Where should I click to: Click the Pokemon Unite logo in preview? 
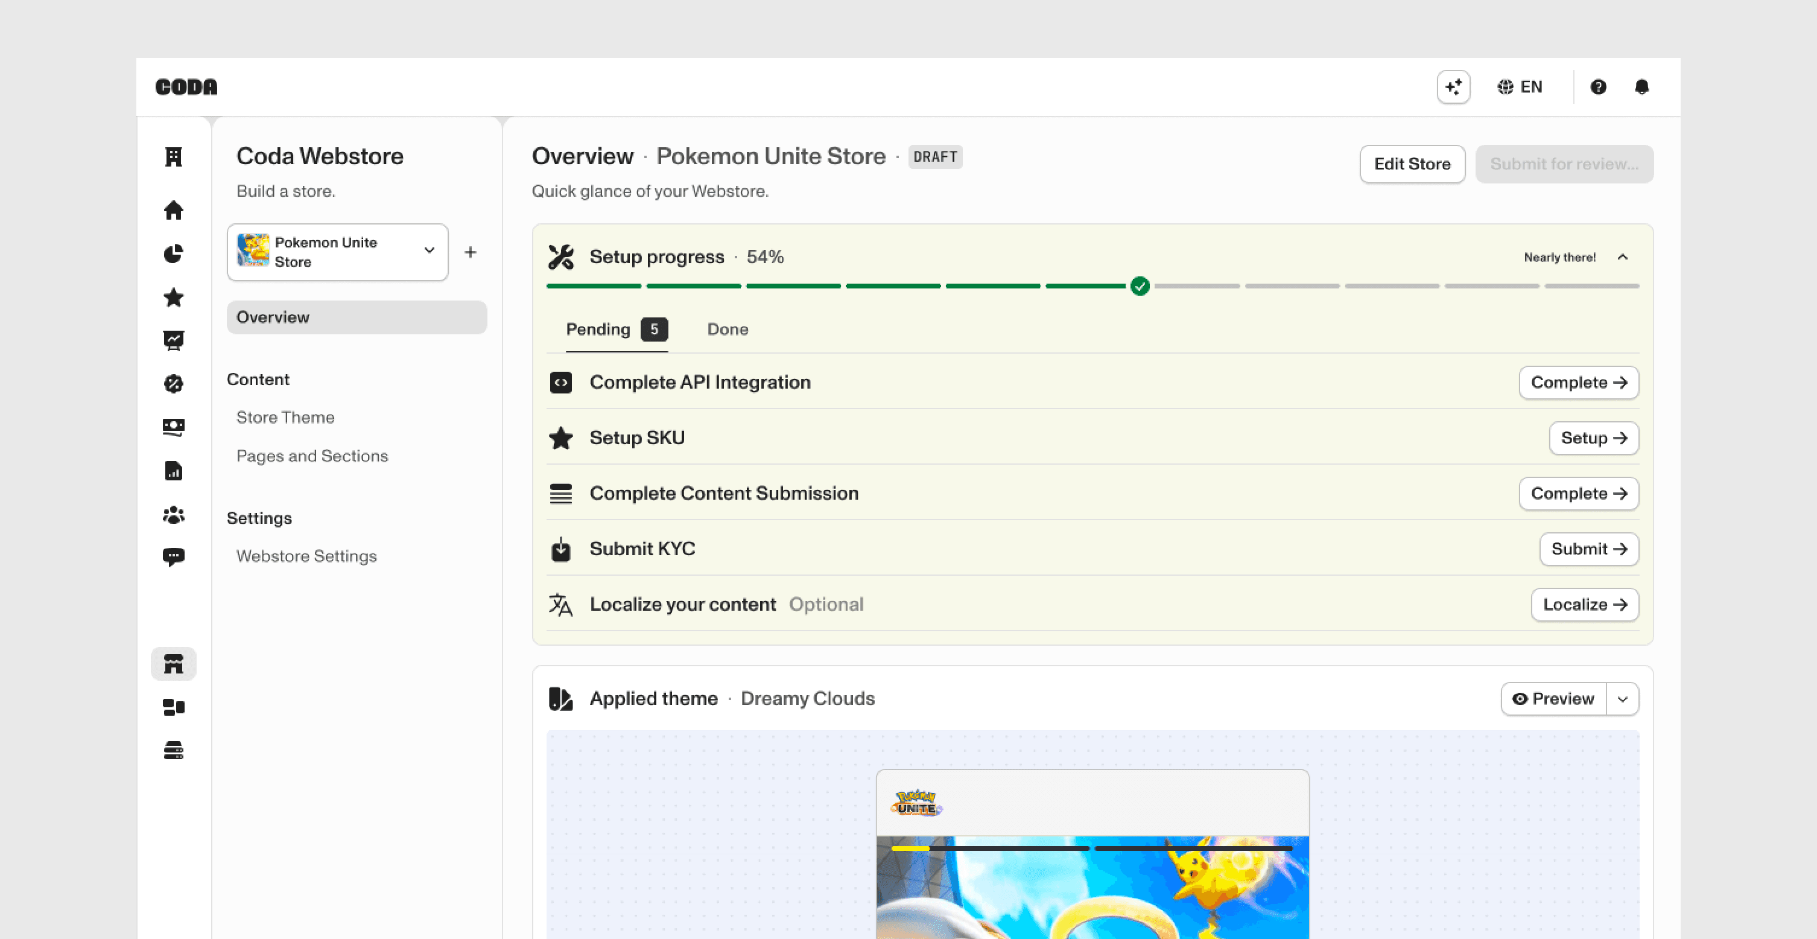coord(916,803)
